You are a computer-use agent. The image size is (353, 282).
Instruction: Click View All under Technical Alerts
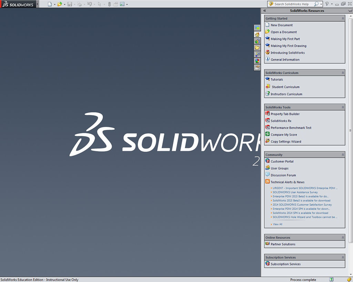click(x=278, y=224)
